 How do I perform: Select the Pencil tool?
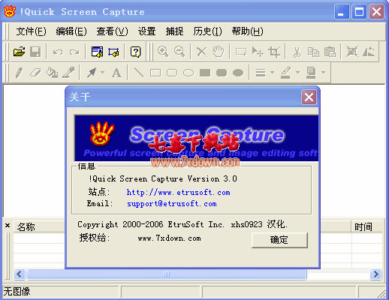19,73
